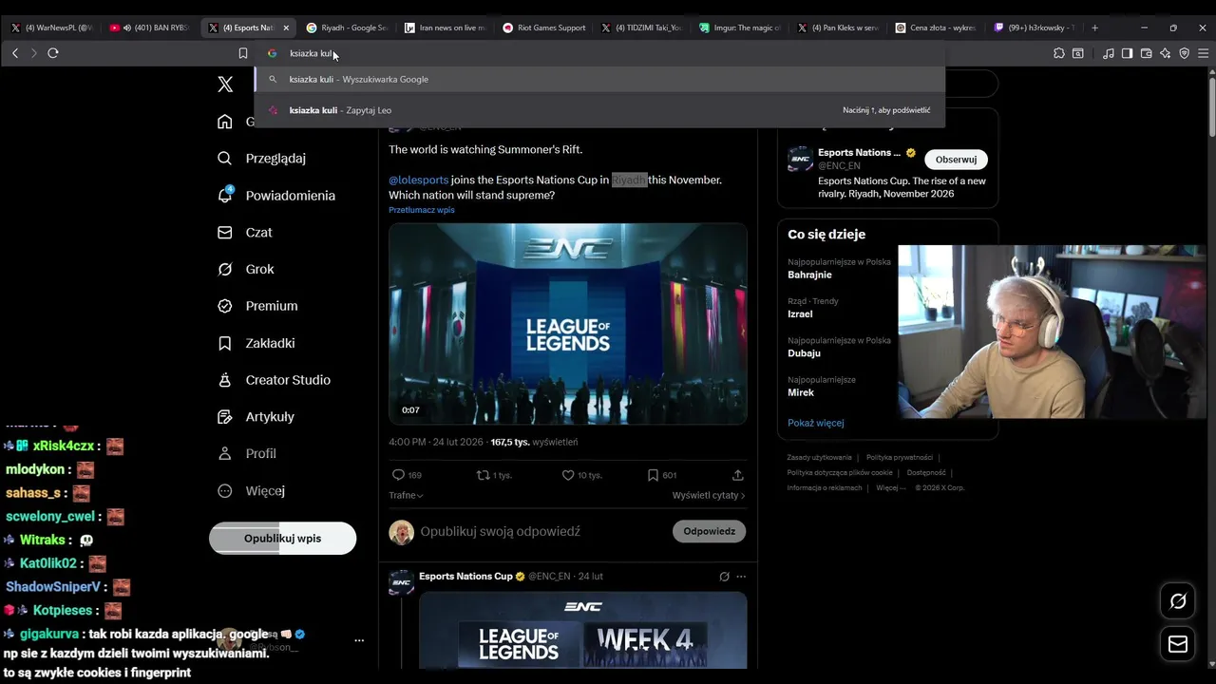The width and height of the screenshot is (1216, 684).
Task: Reload the current page
Action: click(53, 53)
